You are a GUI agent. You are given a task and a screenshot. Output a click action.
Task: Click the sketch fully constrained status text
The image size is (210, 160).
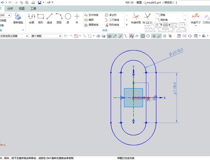pos(126,158)
